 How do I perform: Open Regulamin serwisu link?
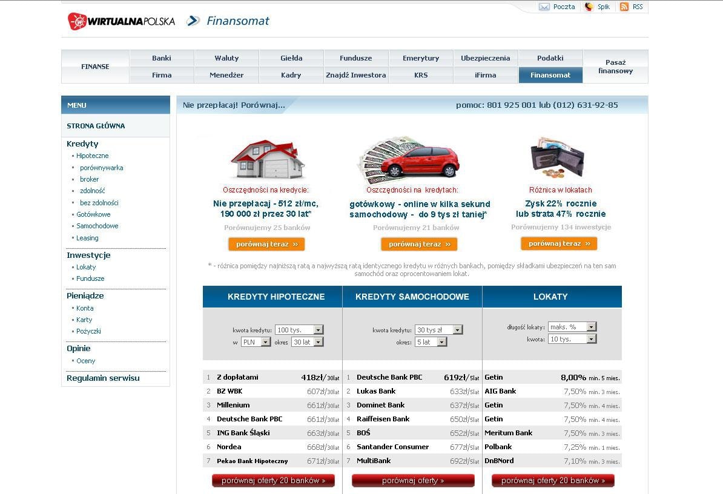tap(103, 378)
